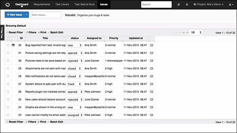Change the rows-per-page dropdown showing 10
The width and height of the screenshot is (237, 133).
pyautogui.click(x=196, y=32)
